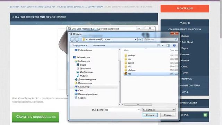Click the search magnifier icon
The width and height of the screenshot is (222, 125).
[176, 40]
